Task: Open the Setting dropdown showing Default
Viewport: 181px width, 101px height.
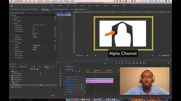Action: point(39,47)
